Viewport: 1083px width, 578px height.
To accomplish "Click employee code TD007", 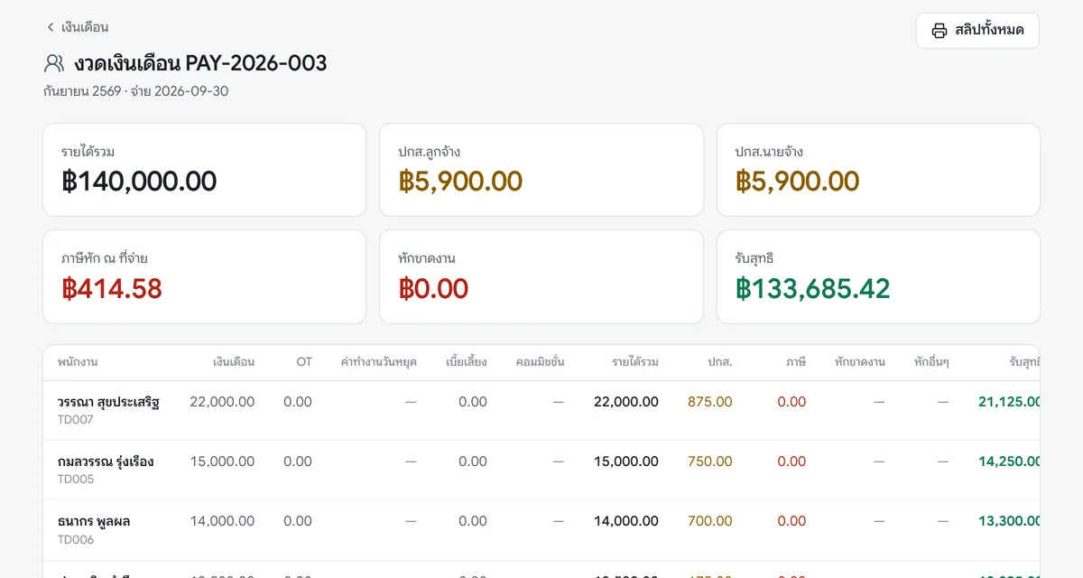I will click(x=76, y=420).
